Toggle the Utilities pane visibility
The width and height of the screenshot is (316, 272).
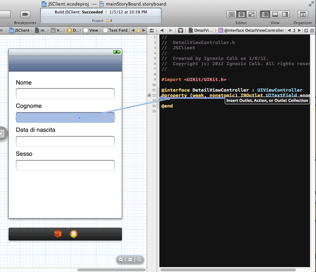point(284,14)
